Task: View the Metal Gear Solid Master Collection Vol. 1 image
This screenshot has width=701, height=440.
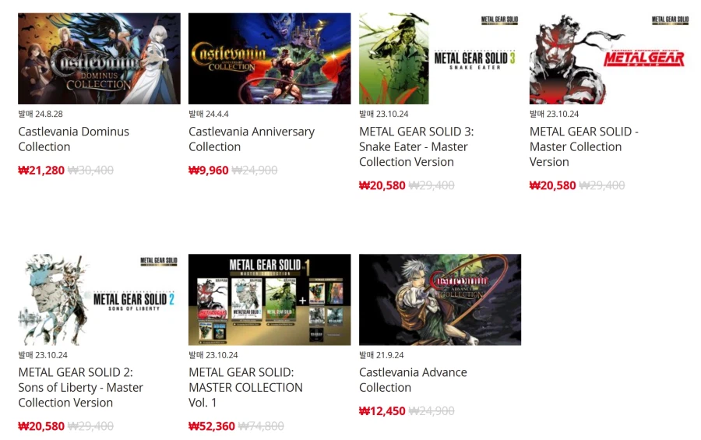Action: [x=269, y=300]
